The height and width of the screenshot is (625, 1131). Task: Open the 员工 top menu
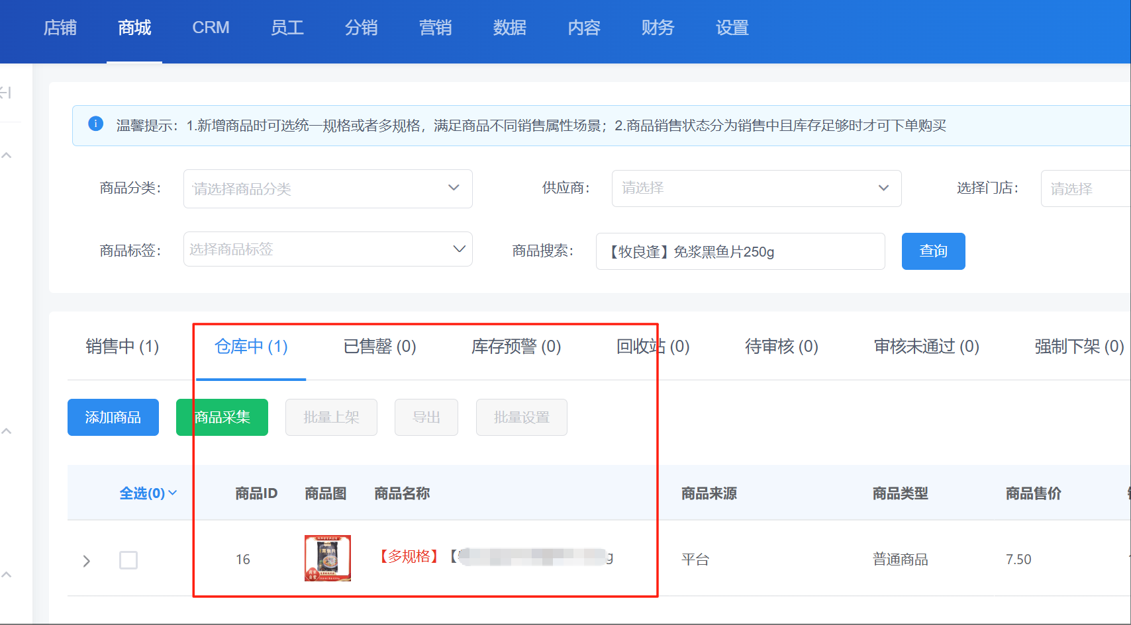(287, 28)
